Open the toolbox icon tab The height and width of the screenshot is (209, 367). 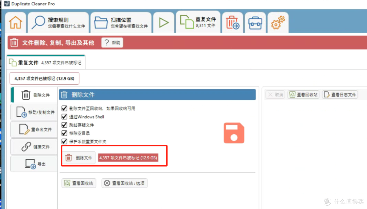[x=255, y=23]
